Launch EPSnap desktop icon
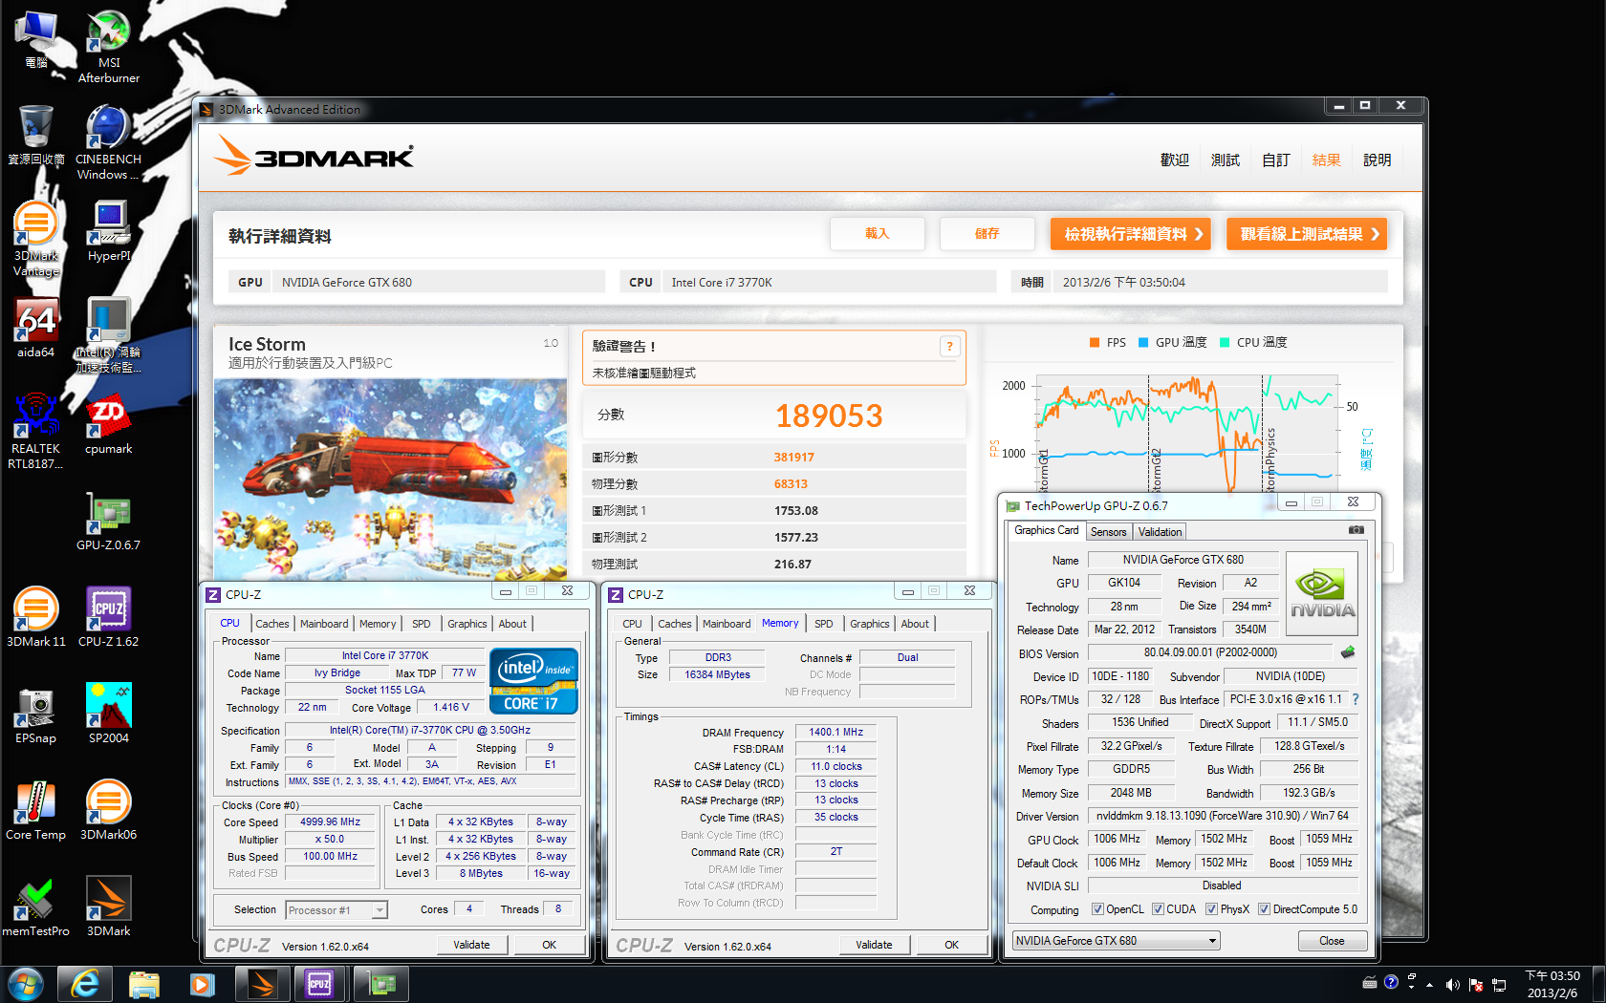Screen dimensions: 1606x1003 coord(35,714)
